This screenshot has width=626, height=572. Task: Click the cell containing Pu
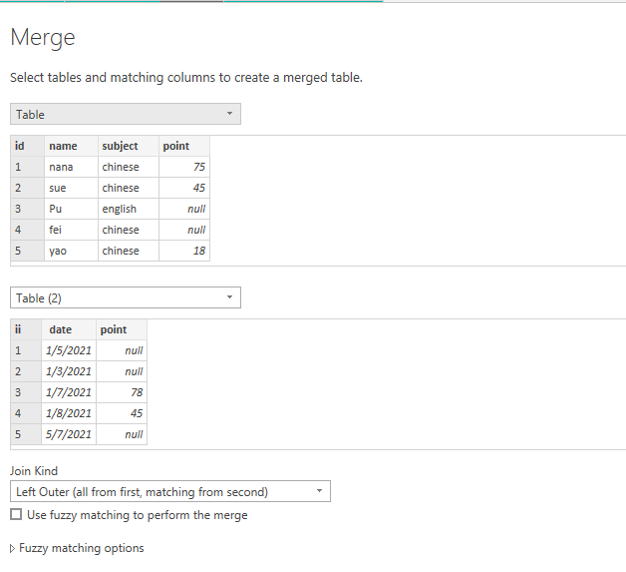[x=71, y=209]
